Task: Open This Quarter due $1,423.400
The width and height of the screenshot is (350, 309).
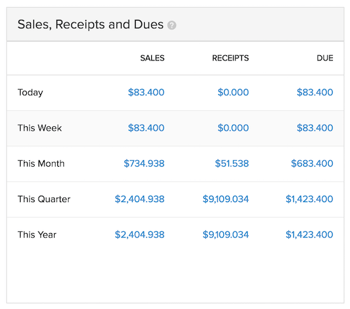Action: [309, 199]
